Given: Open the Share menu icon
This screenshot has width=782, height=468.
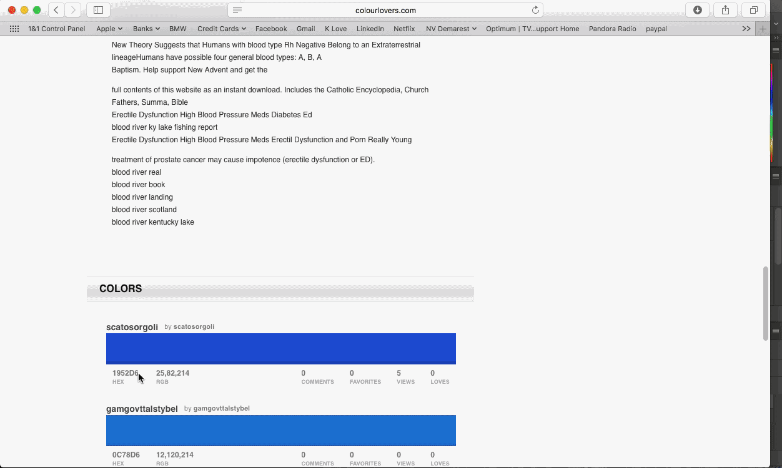Looking at the screenshot, I should [x=725, y=10].
